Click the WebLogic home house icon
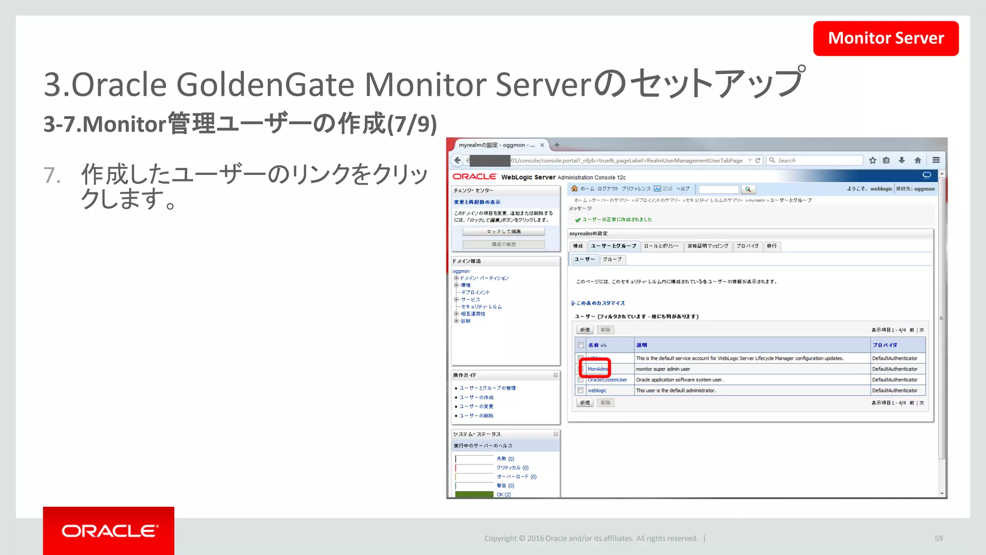 click(x=574, y=188)
